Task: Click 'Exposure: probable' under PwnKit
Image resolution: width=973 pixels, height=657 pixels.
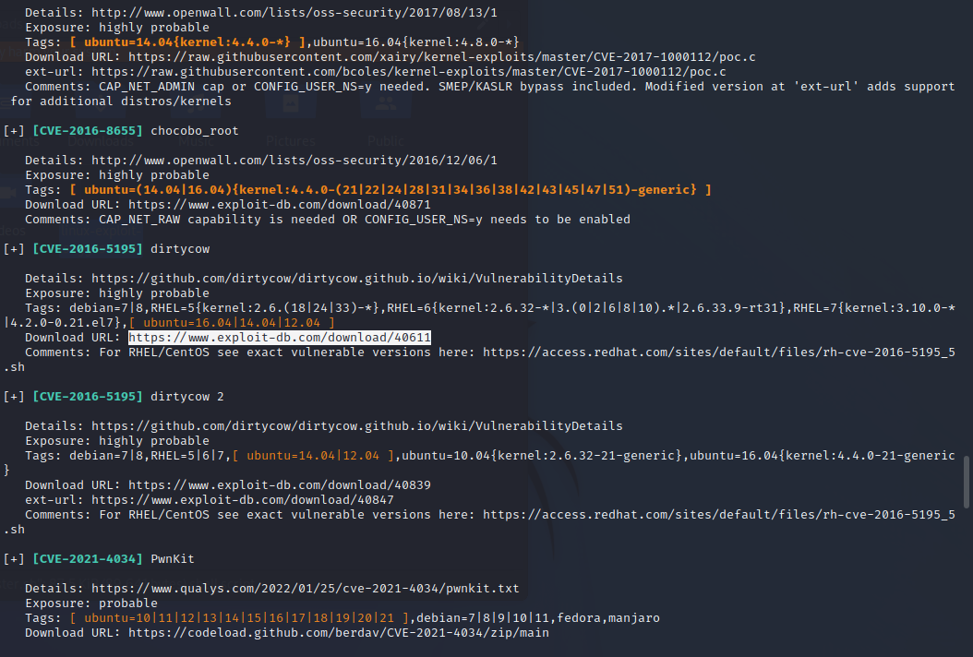Action: click(x=91, y=603)
